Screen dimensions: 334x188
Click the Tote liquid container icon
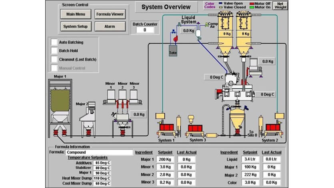(173, 51)
